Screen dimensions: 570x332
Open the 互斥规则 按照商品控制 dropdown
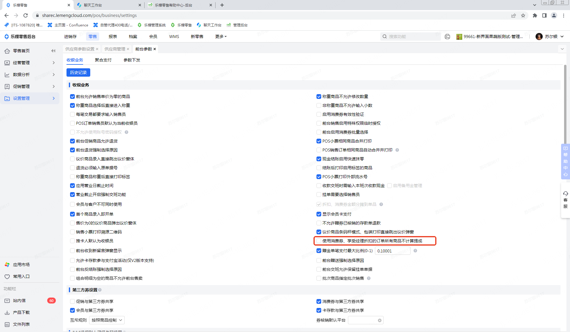click(107, 320)
